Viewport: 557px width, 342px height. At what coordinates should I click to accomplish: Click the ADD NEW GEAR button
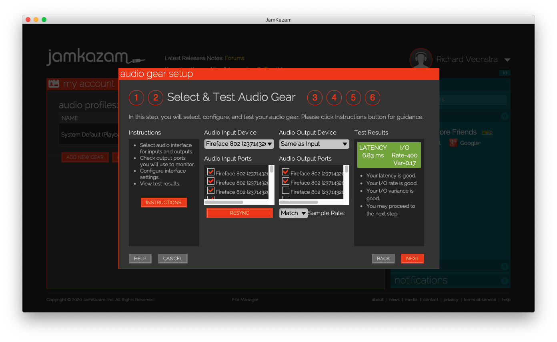tap(85, 157)
